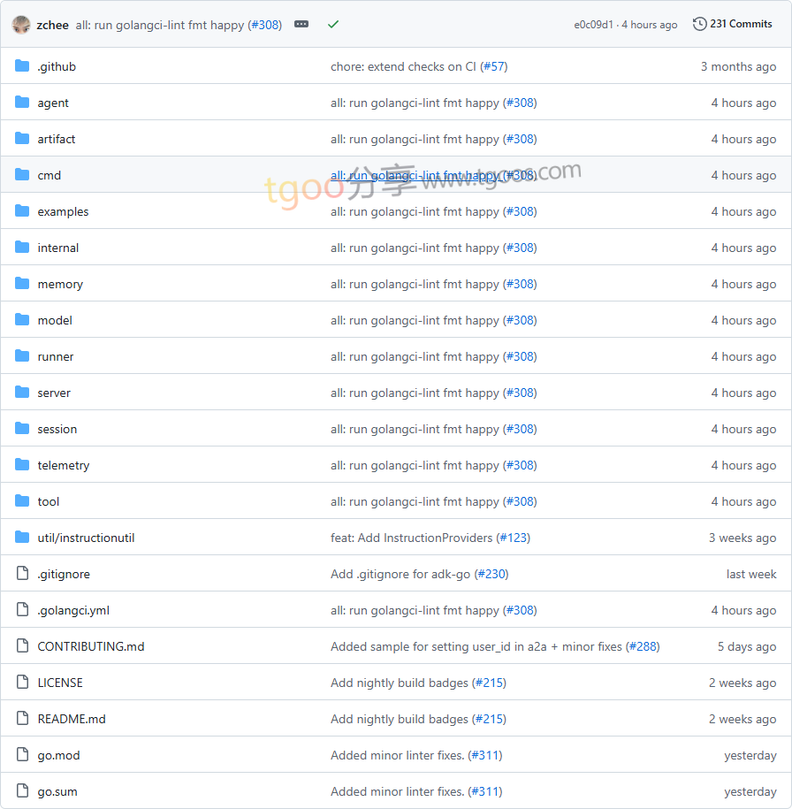Open the agent folder

coord(53,103)
